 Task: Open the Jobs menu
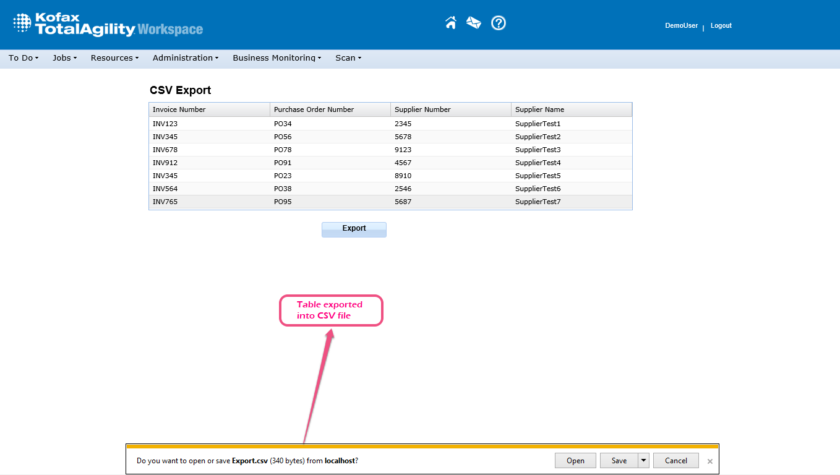[x=64, y=58]
